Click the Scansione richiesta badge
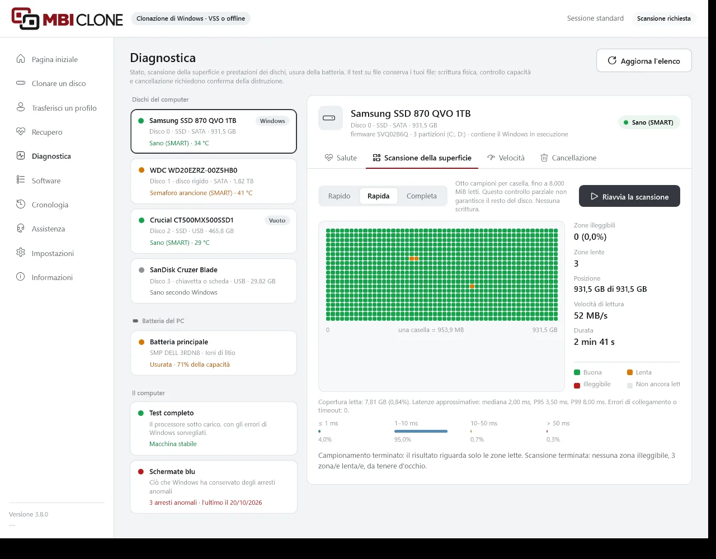Image resolution: width=716 pixels, height=559 pixels. [x=663, y=18]
